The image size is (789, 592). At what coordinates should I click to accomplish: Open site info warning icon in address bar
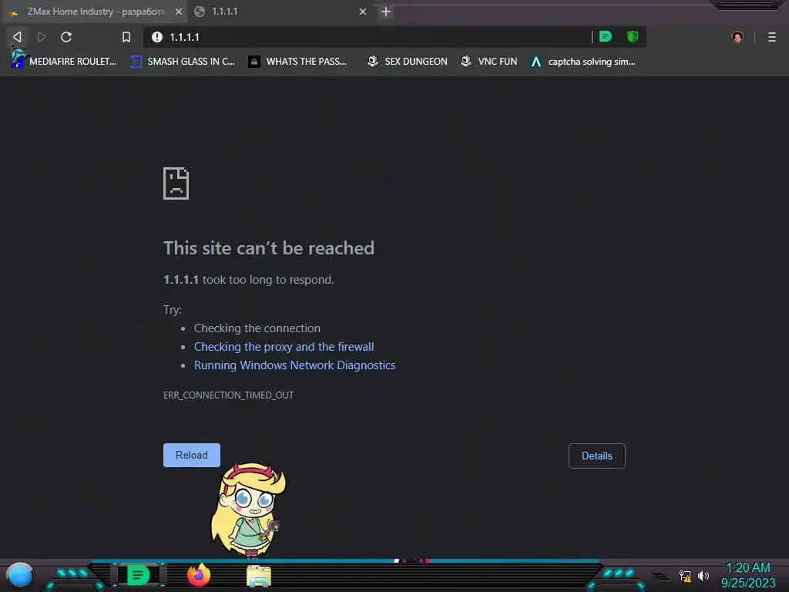pos(157,37)
